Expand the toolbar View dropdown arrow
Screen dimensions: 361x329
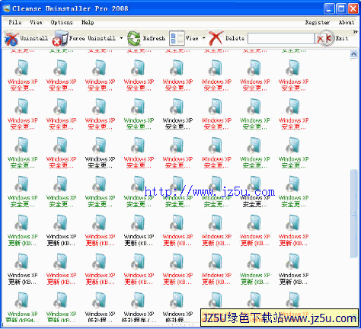[x=203, y=38]
